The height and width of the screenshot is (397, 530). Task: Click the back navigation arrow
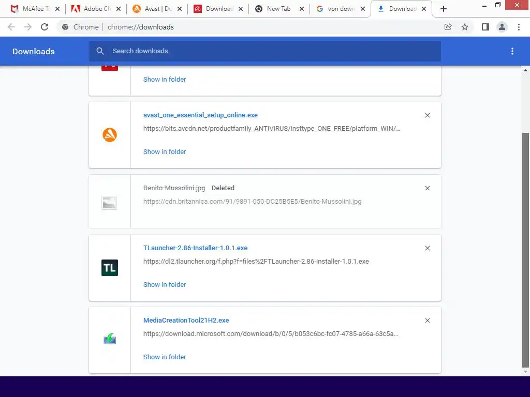click(x=11, y=27)
